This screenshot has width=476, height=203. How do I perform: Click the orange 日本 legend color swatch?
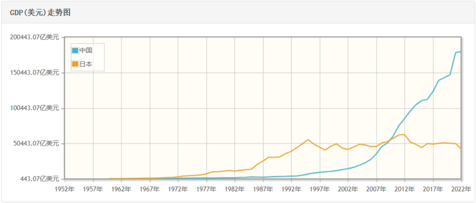(x=75, y=64)
